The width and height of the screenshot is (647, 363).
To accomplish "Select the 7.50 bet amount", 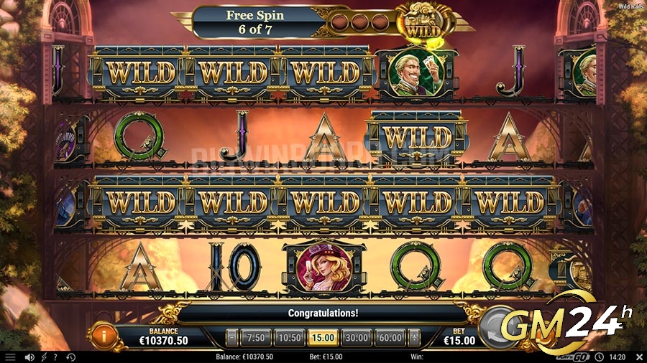I will pos(256,338).
